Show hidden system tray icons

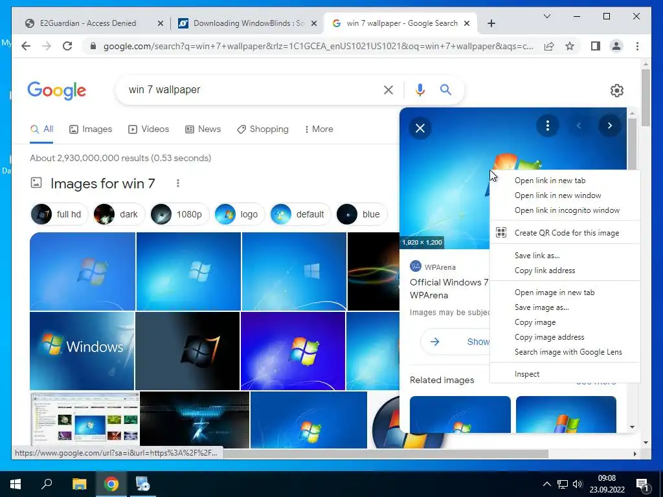tap(546, 484)
